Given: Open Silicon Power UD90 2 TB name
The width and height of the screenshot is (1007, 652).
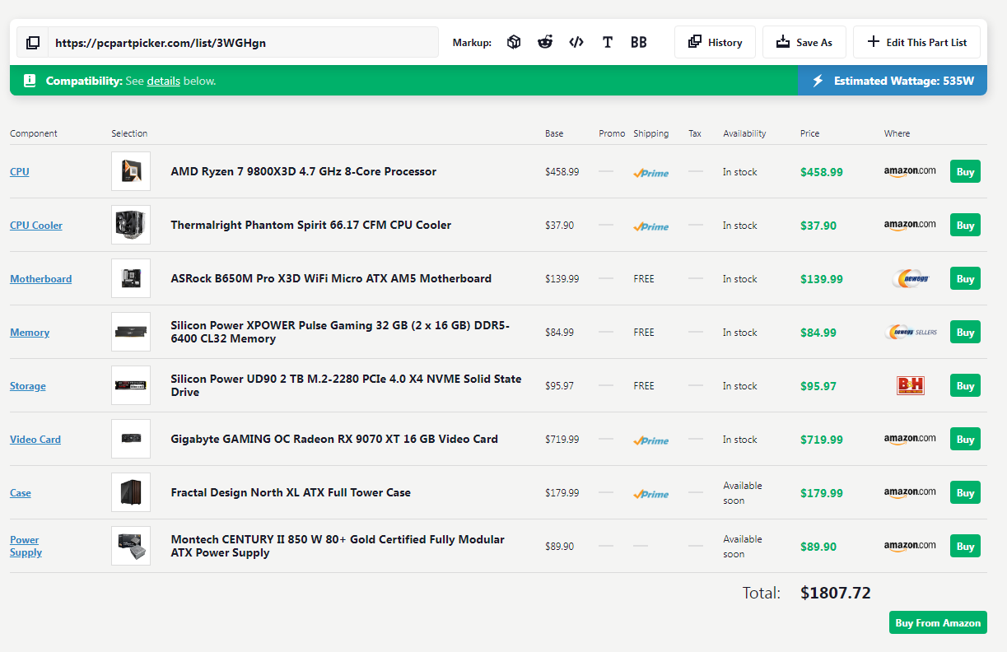Looking at the screenshot, I should [346, 385].
